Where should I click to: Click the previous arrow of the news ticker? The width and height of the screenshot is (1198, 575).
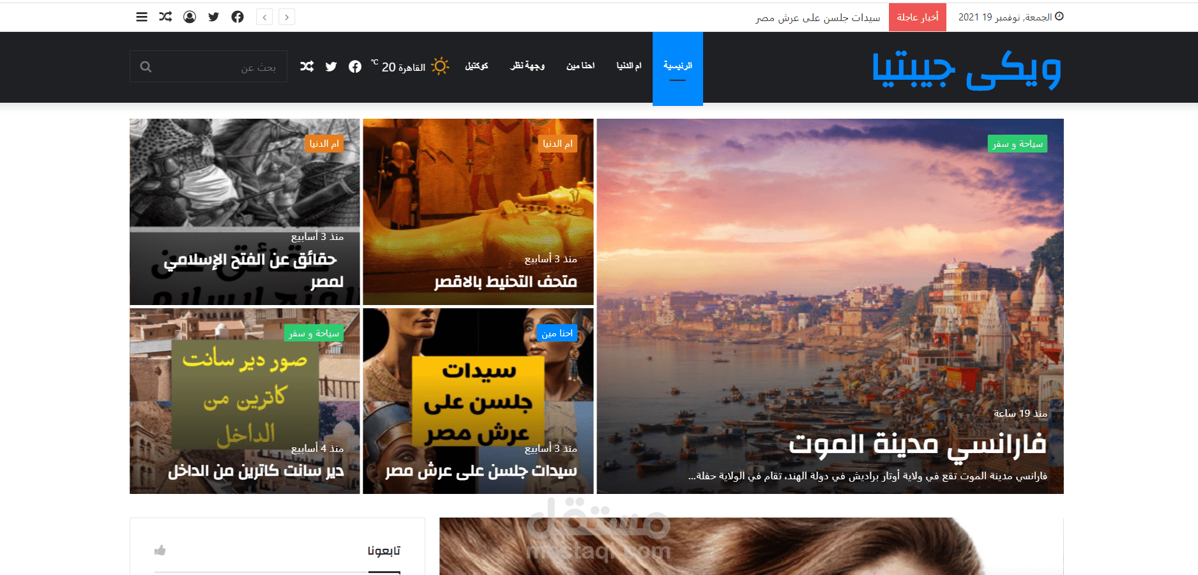point(264,17)
